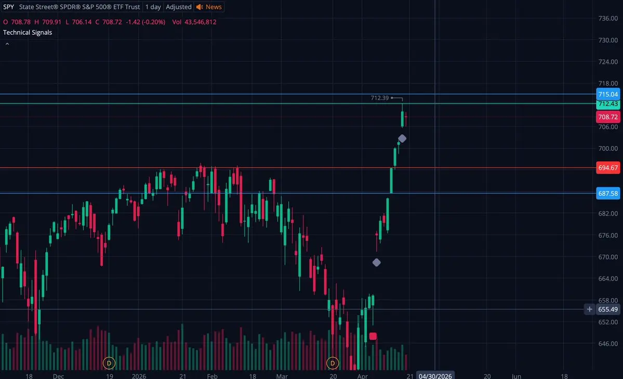Click the 04/30/2026 crosshair date label

point(435,375)
